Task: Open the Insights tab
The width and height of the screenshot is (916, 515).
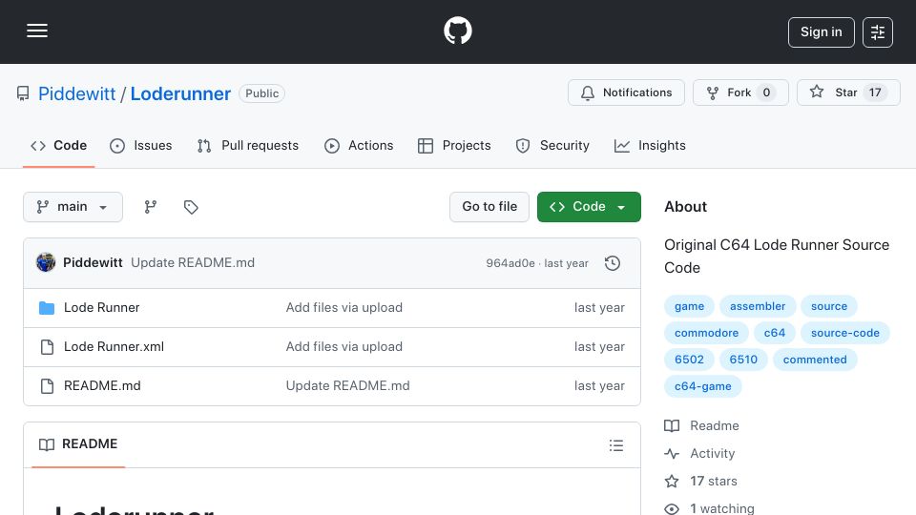Action: coord(650,145)
